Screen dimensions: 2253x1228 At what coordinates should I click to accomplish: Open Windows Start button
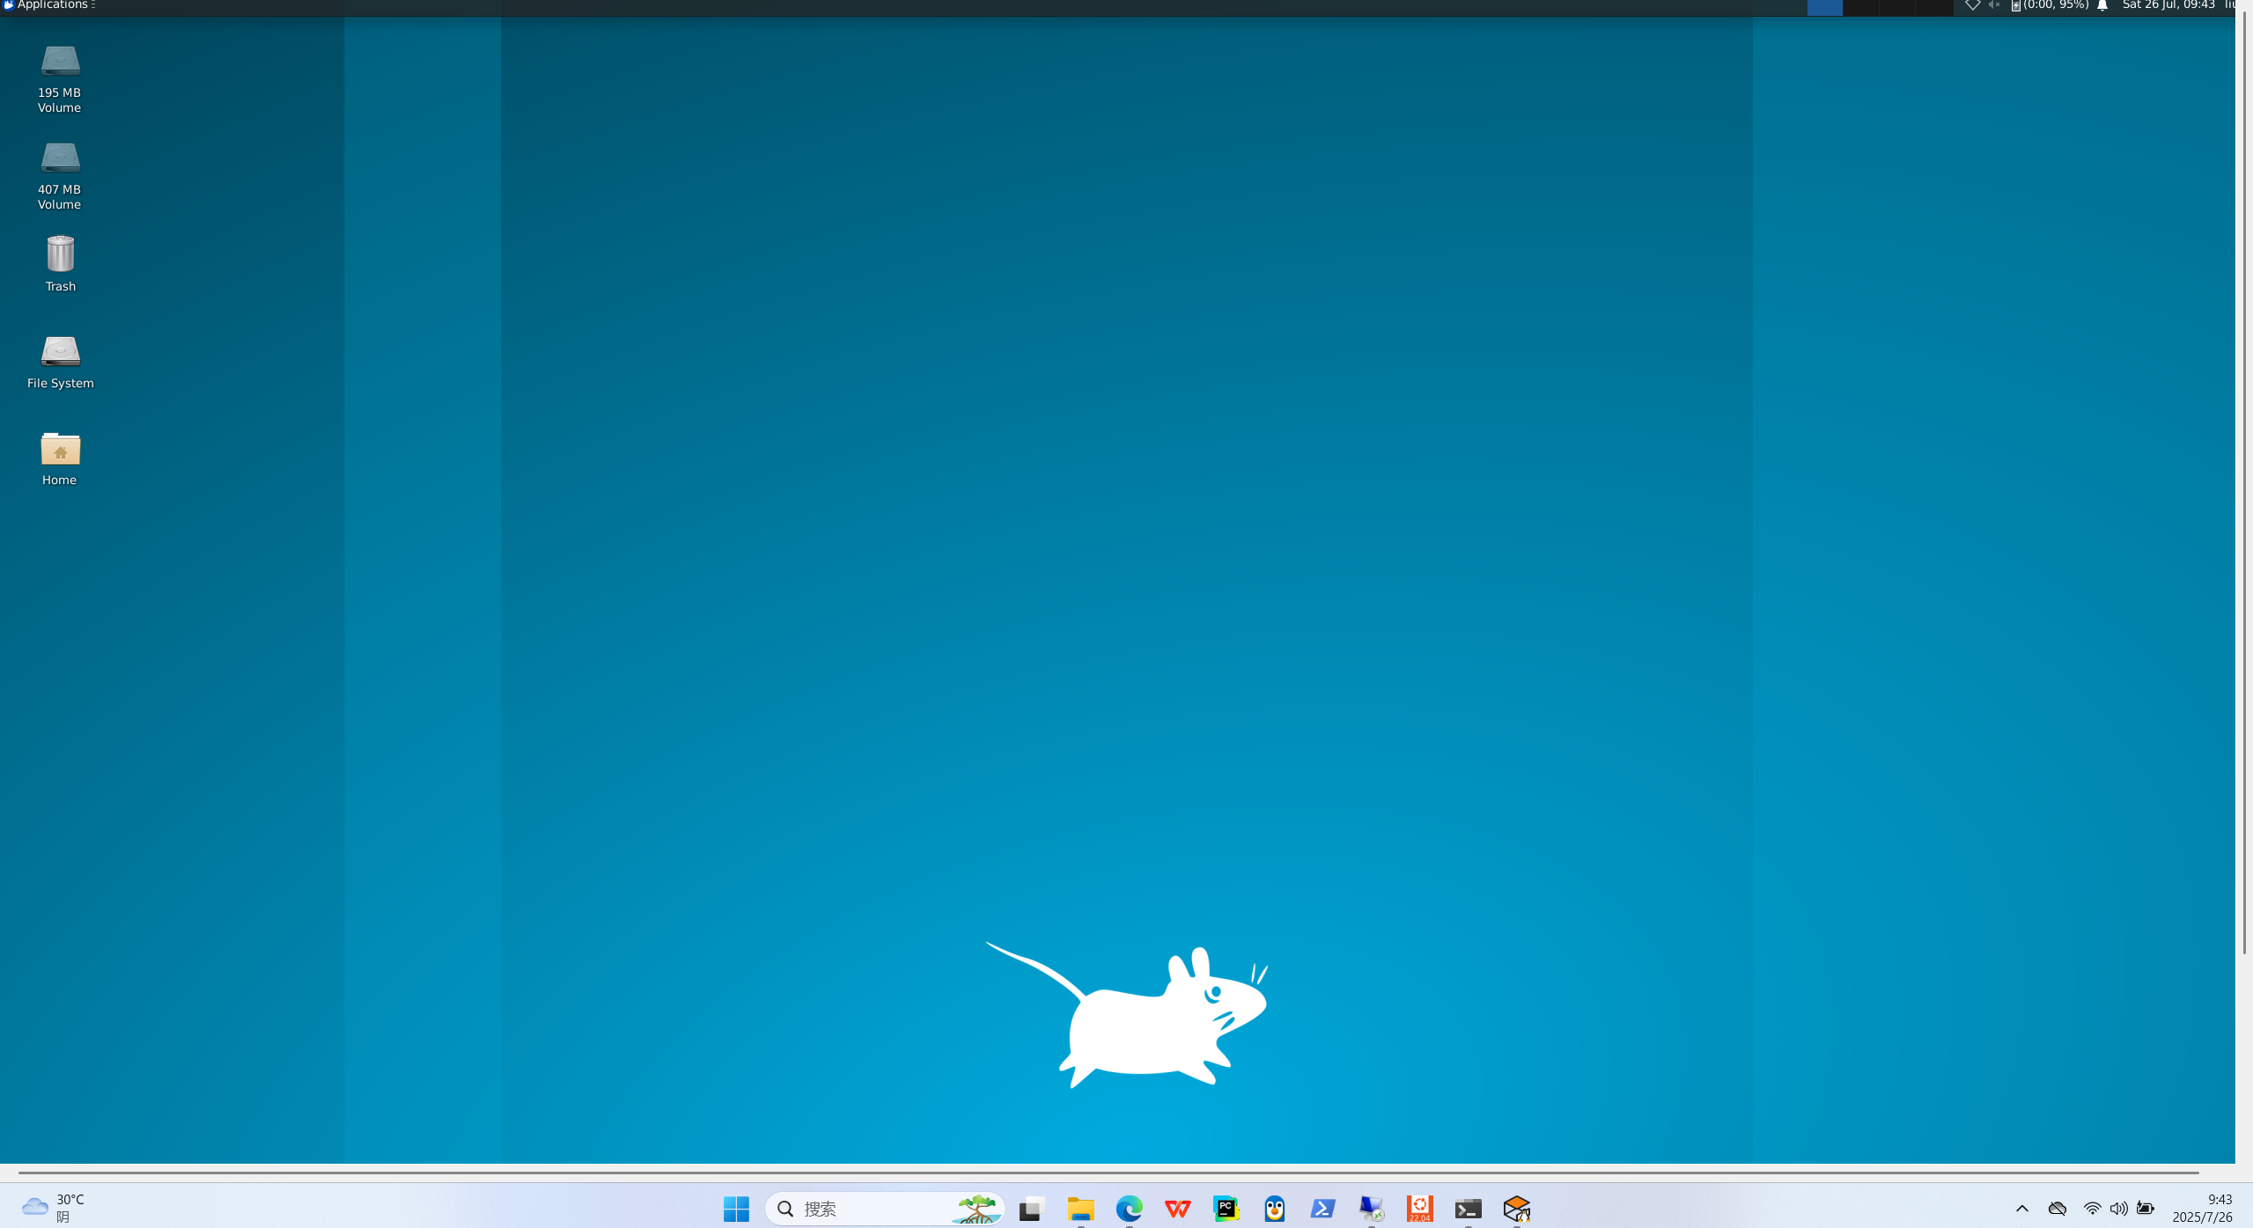[x=736, y=1208]
